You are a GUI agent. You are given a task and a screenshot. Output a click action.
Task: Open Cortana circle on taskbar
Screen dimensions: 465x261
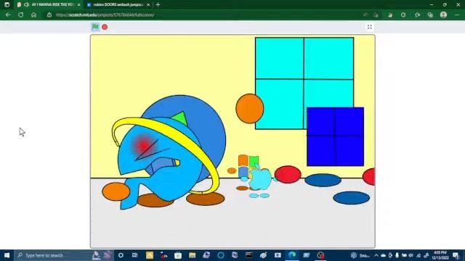click(x=121, y=255)
